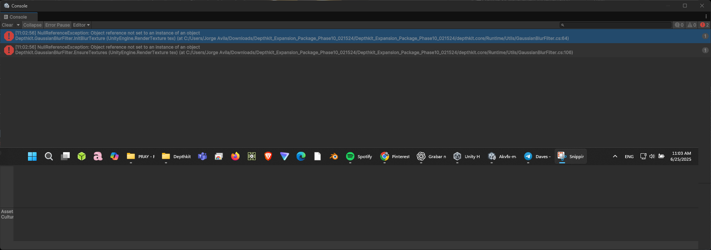Open the Editor dropdown in Console toolbar

click(81, 25)
